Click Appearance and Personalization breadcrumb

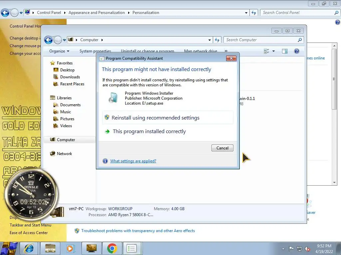pos(97,13)
